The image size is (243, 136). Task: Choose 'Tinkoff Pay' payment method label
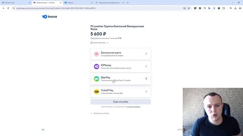point(107,90)
